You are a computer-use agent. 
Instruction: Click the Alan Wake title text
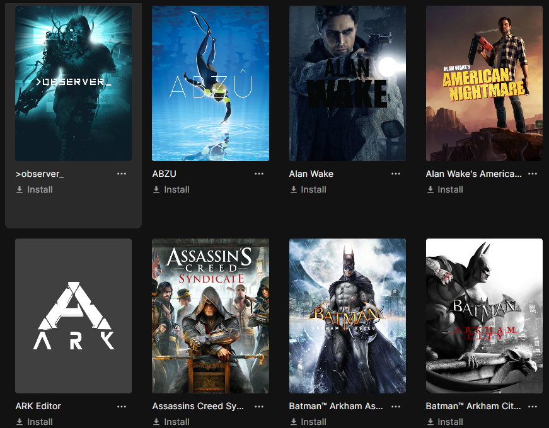click(x=311, y=174)
